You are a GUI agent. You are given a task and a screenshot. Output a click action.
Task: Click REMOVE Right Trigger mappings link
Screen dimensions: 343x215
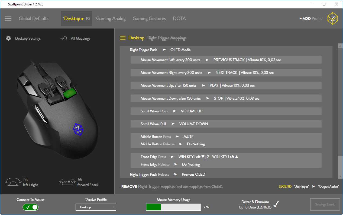point(171,187)
